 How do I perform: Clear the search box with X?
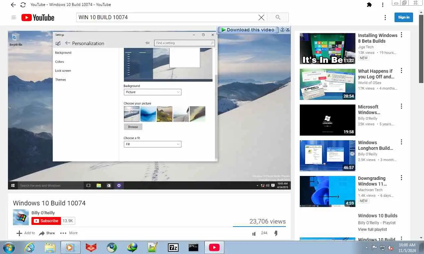pos(261,18)
